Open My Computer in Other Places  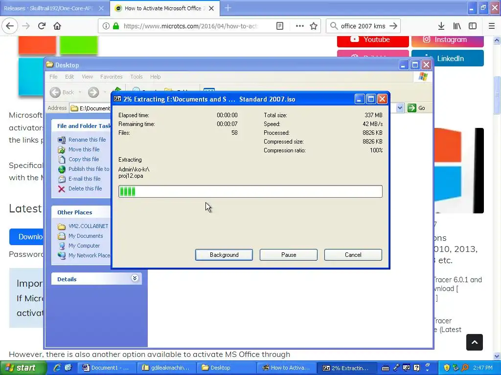pos(84,246)
